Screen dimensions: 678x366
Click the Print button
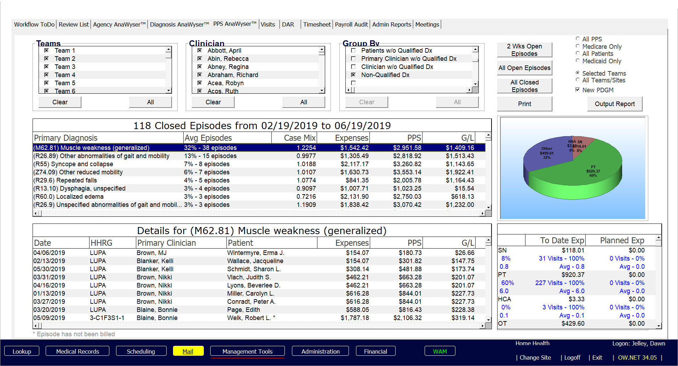[524, 104]
